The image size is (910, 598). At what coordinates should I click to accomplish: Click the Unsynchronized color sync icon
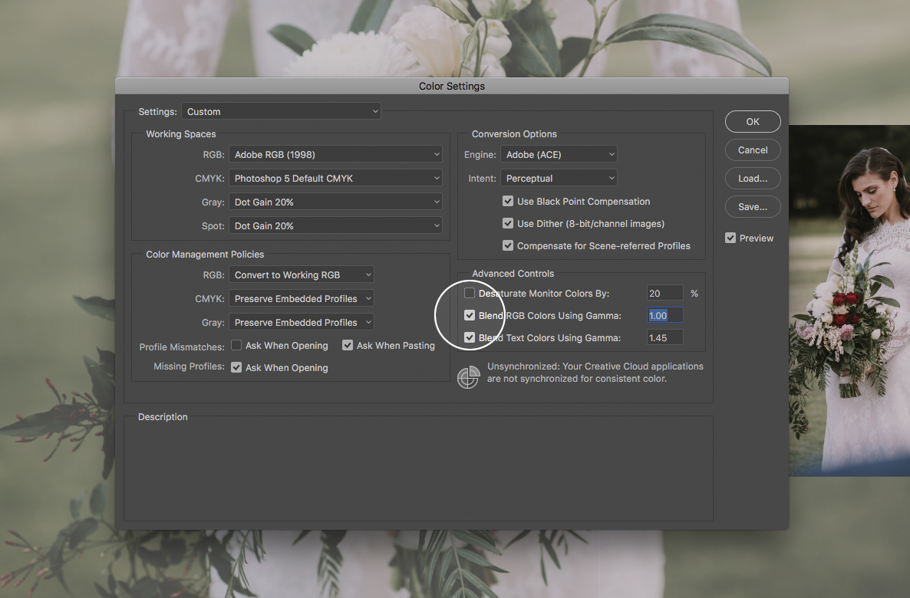468,377
